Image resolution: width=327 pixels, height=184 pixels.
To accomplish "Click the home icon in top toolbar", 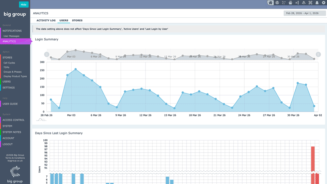I will [x=270, y=3].
